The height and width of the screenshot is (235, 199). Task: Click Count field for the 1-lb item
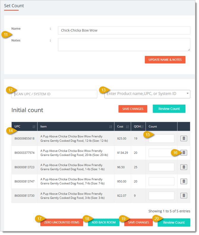[161, 167]
